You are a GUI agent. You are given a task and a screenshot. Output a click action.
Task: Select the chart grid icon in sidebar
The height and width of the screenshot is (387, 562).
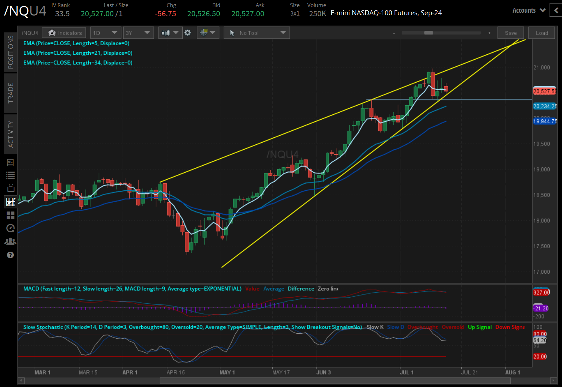(11, 202)
